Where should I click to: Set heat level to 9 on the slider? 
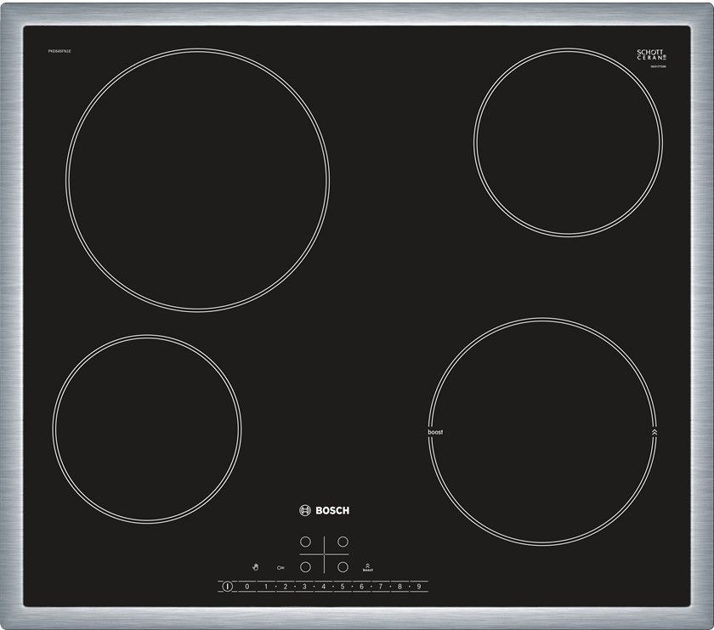point(418,587)
